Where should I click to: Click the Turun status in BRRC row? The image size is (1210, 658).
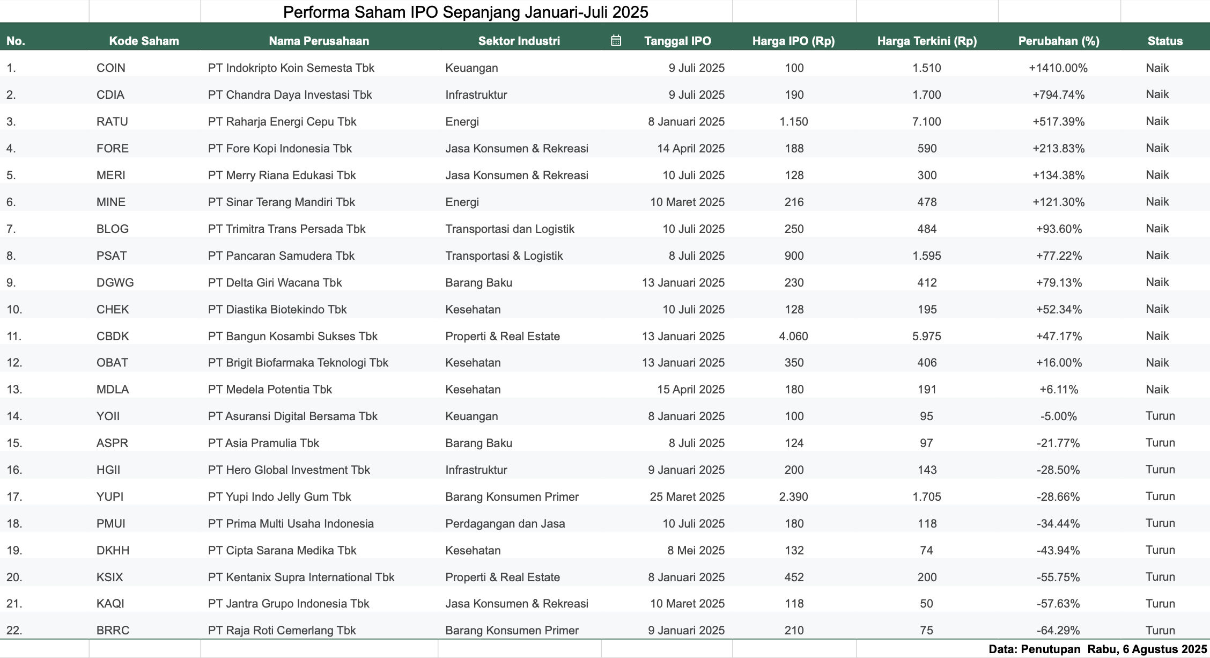pyautogui.click(x=1160, y=630)
